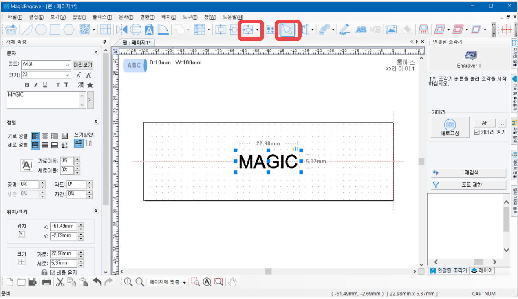The width and height of the screenshot is (518, 299).
Task: Select the square shape tool
Action: click(x=55, y=30)
